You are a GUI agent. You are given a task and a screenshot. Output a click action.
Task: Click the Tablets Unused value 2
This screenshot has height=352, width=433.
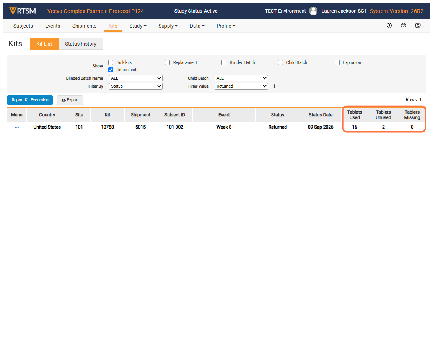click(x=383, y=127)
